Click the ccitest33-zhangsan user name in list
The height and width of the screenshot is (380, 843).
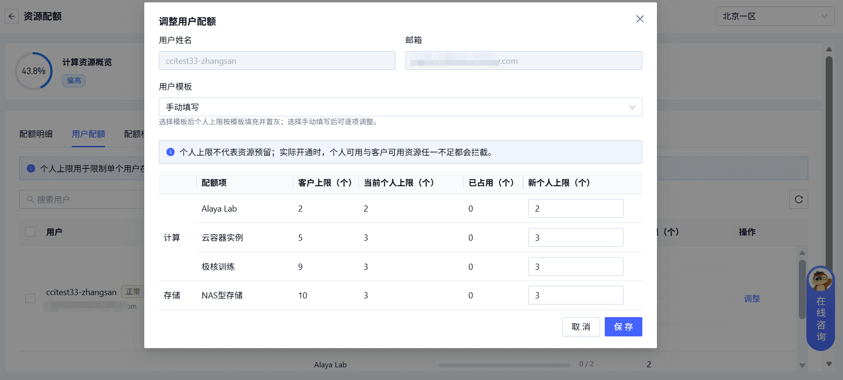[x=81, y=292]
